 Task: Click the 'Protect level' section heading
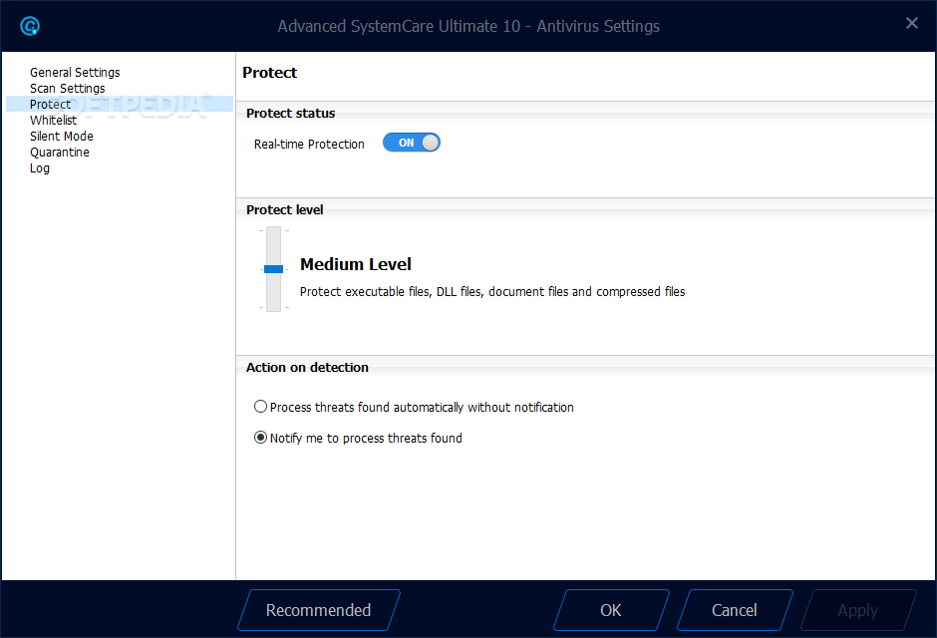tap(284, 209)
